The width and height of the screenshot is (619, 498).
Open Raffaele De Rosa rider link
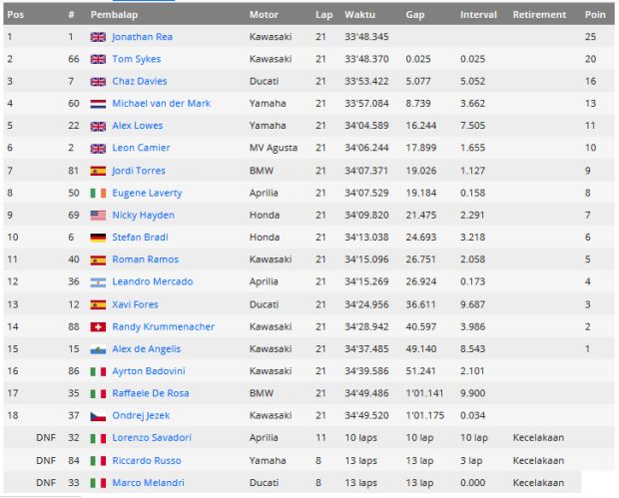(151, 393)
